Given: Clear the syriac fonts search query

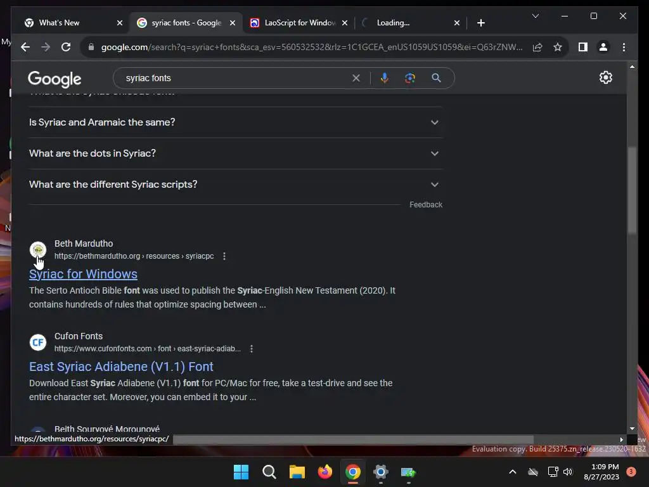Looking at the screenshot, I should (x=356, y=78).
